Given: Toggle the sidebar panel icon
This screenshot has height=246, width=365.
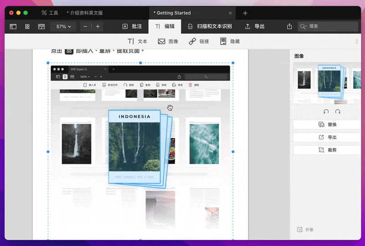Looking at the screenshot, I should click(x=13, y=26).
